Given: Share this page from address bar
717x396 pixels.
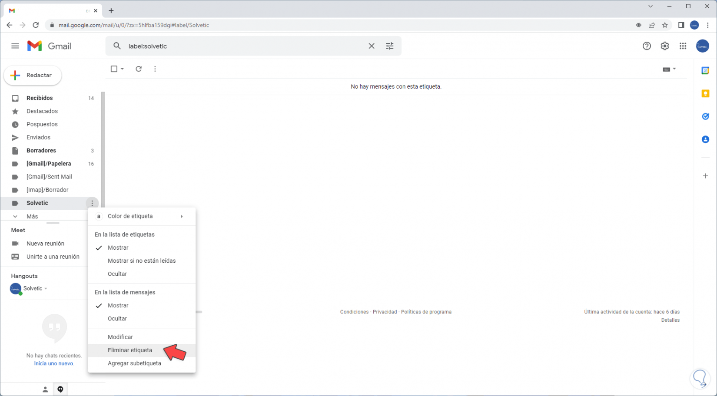Looking at the screenshot, I should click(x=652, y=25).
